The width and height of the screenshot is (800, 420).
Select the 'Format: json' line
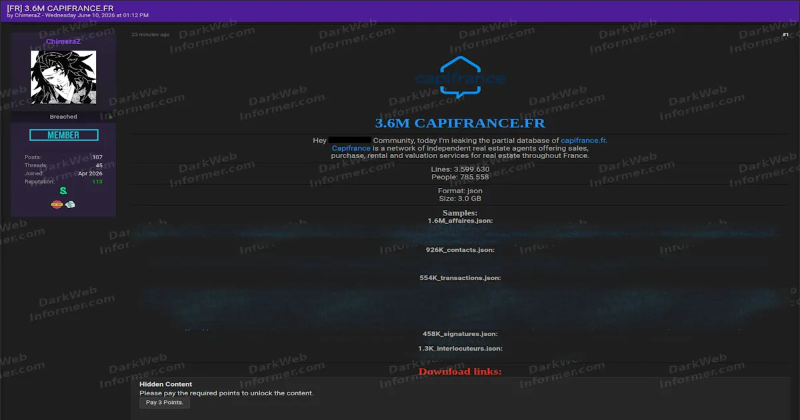point(460,191)
